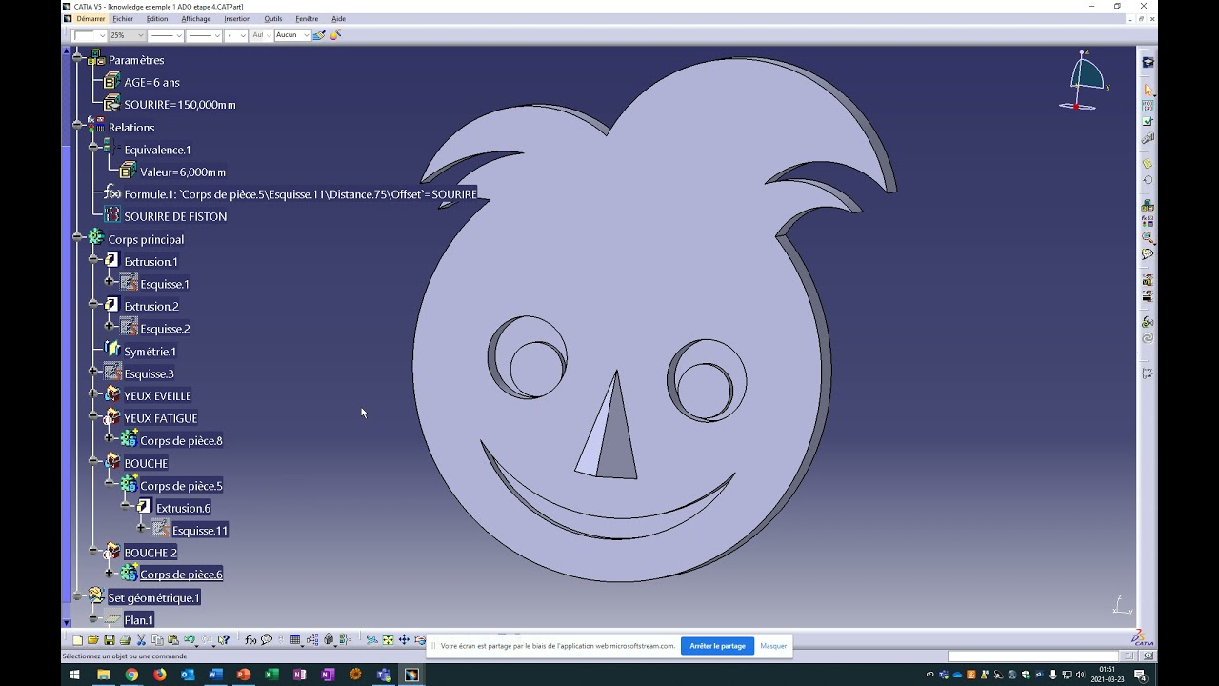This screenshot has height=686, width=1219.
Task: Save the part with the floppy disk icon
Action: click(110, 640)
